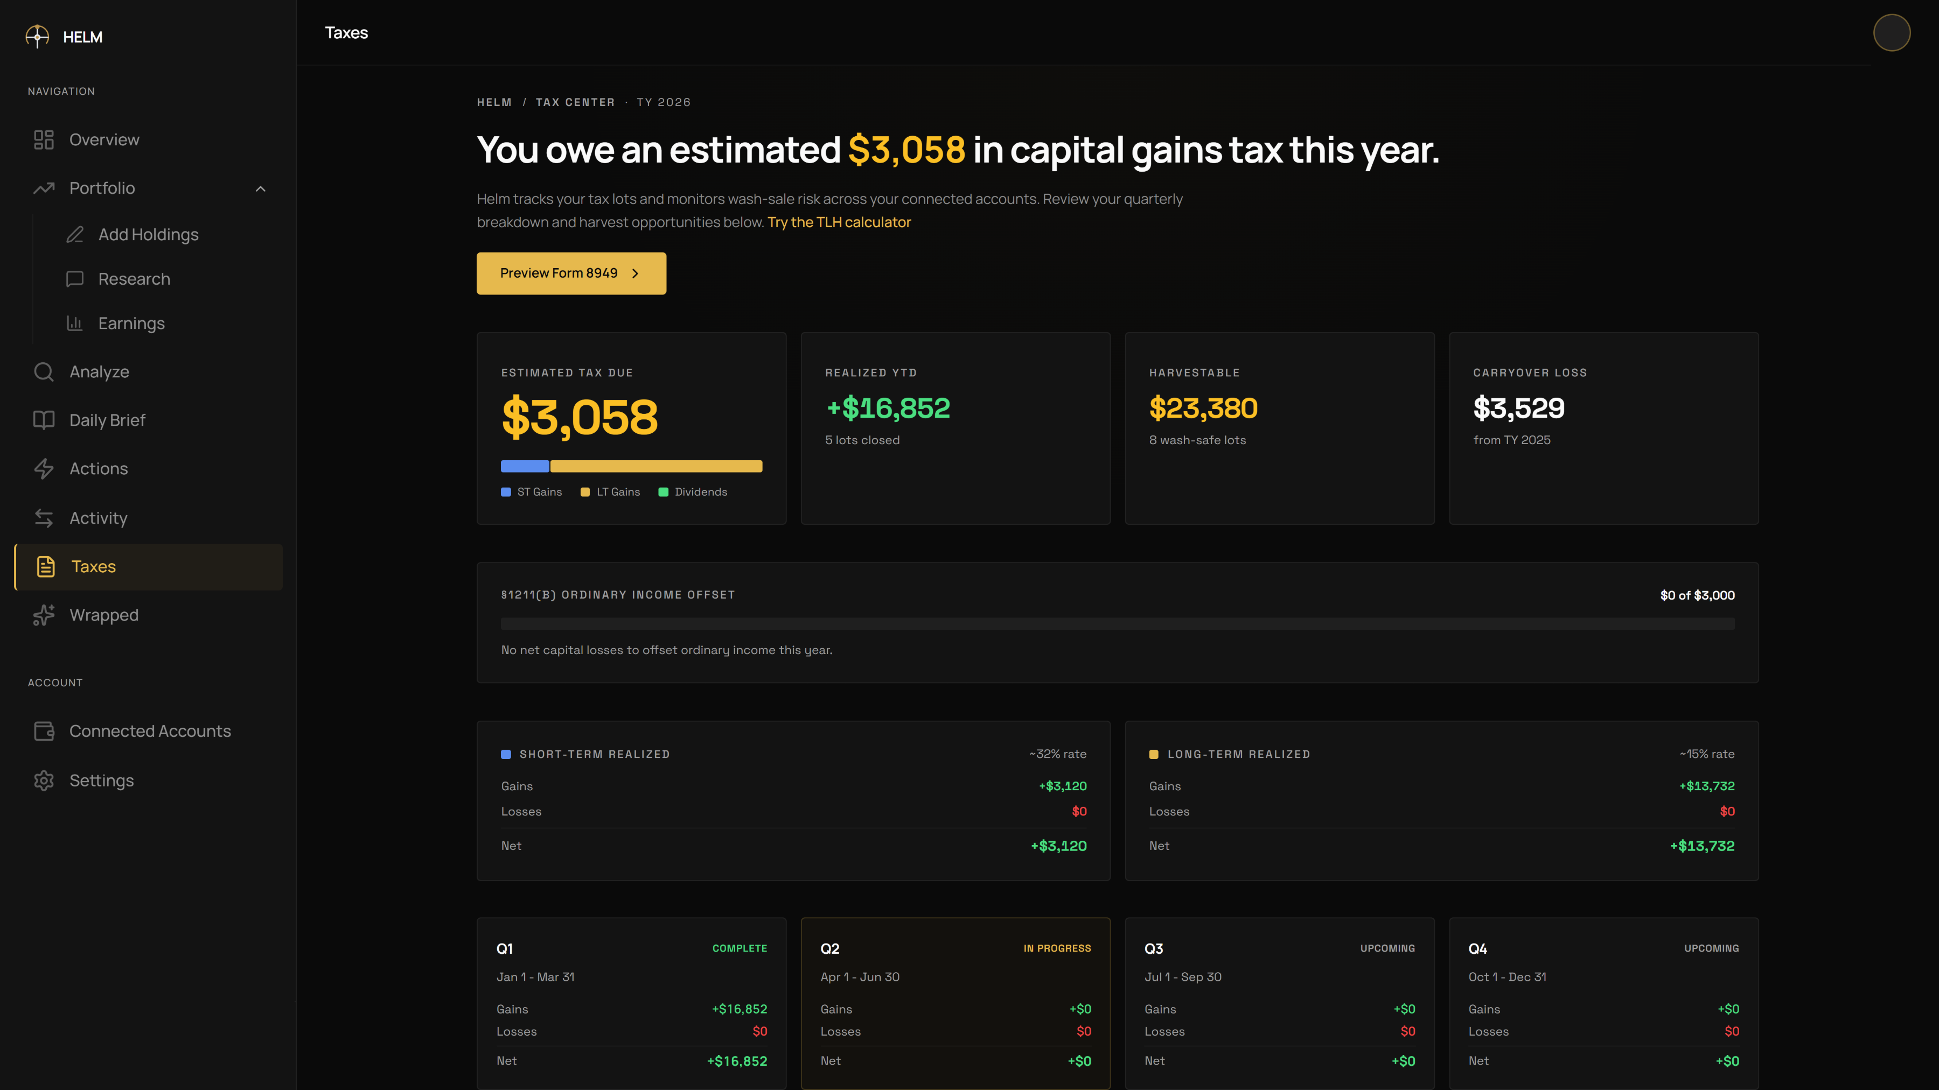Click the Research chat bubble icon
This screenshot has width=1939, height=1090.
coord(74,279)
